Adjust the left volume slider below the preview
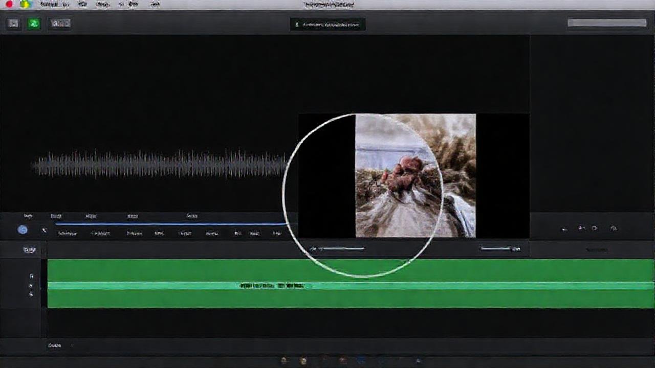655x368 pixels. [342, 249]
